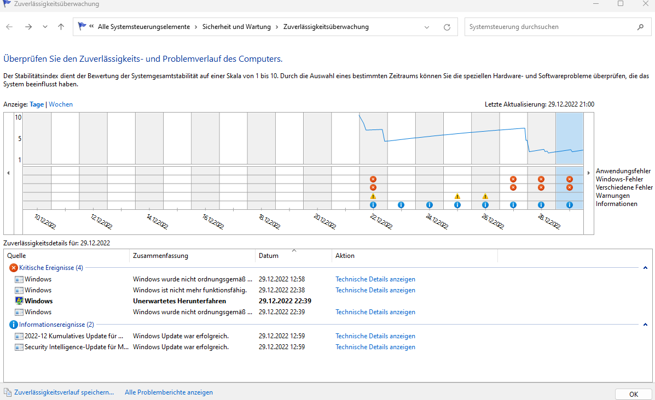Click Sicherheit und Wartung in the breadcrumb
This screenshot has width=655, height=400.
pyautogui.click(x=236, y=27)
